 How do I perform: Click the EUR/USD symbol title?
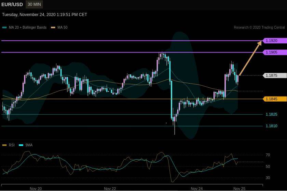pyautogui.click(x=12, y=4)
